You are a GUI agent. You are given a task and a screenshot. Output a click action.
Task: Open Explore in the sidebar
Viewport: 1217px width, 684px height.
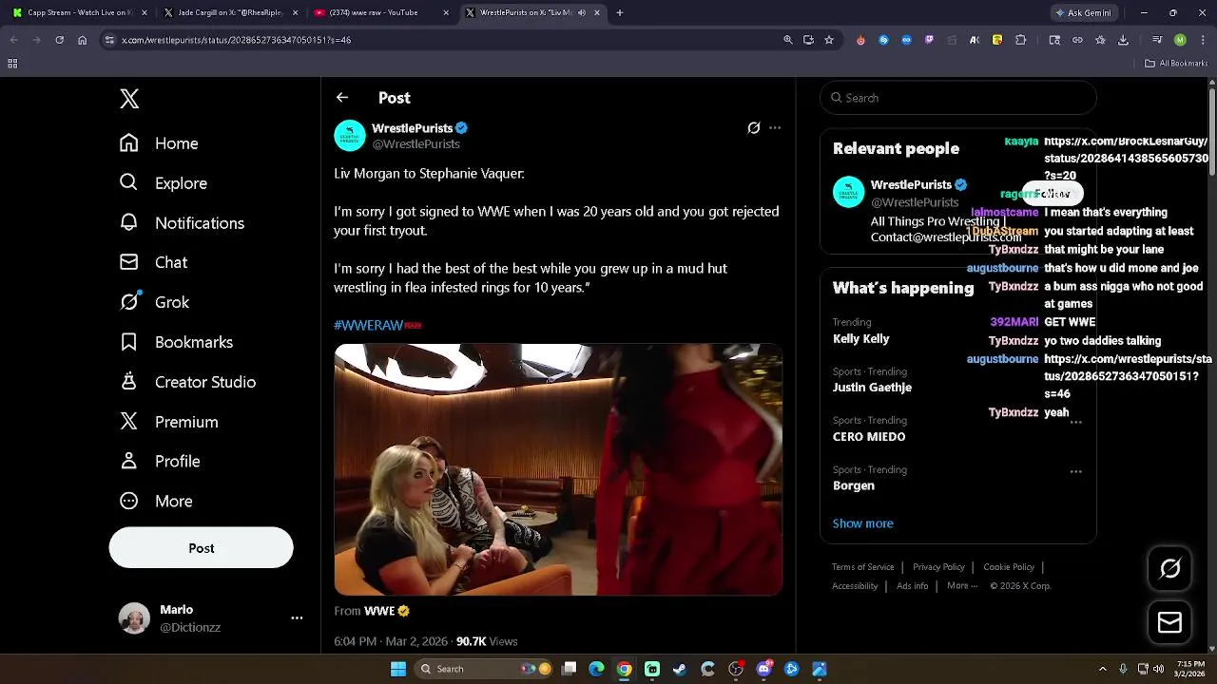point(163,183)
